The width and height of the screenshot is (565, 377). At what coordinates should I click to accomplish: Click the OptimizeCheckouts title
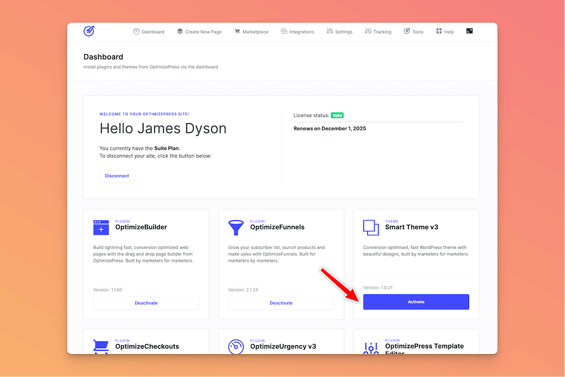(147, 346)
